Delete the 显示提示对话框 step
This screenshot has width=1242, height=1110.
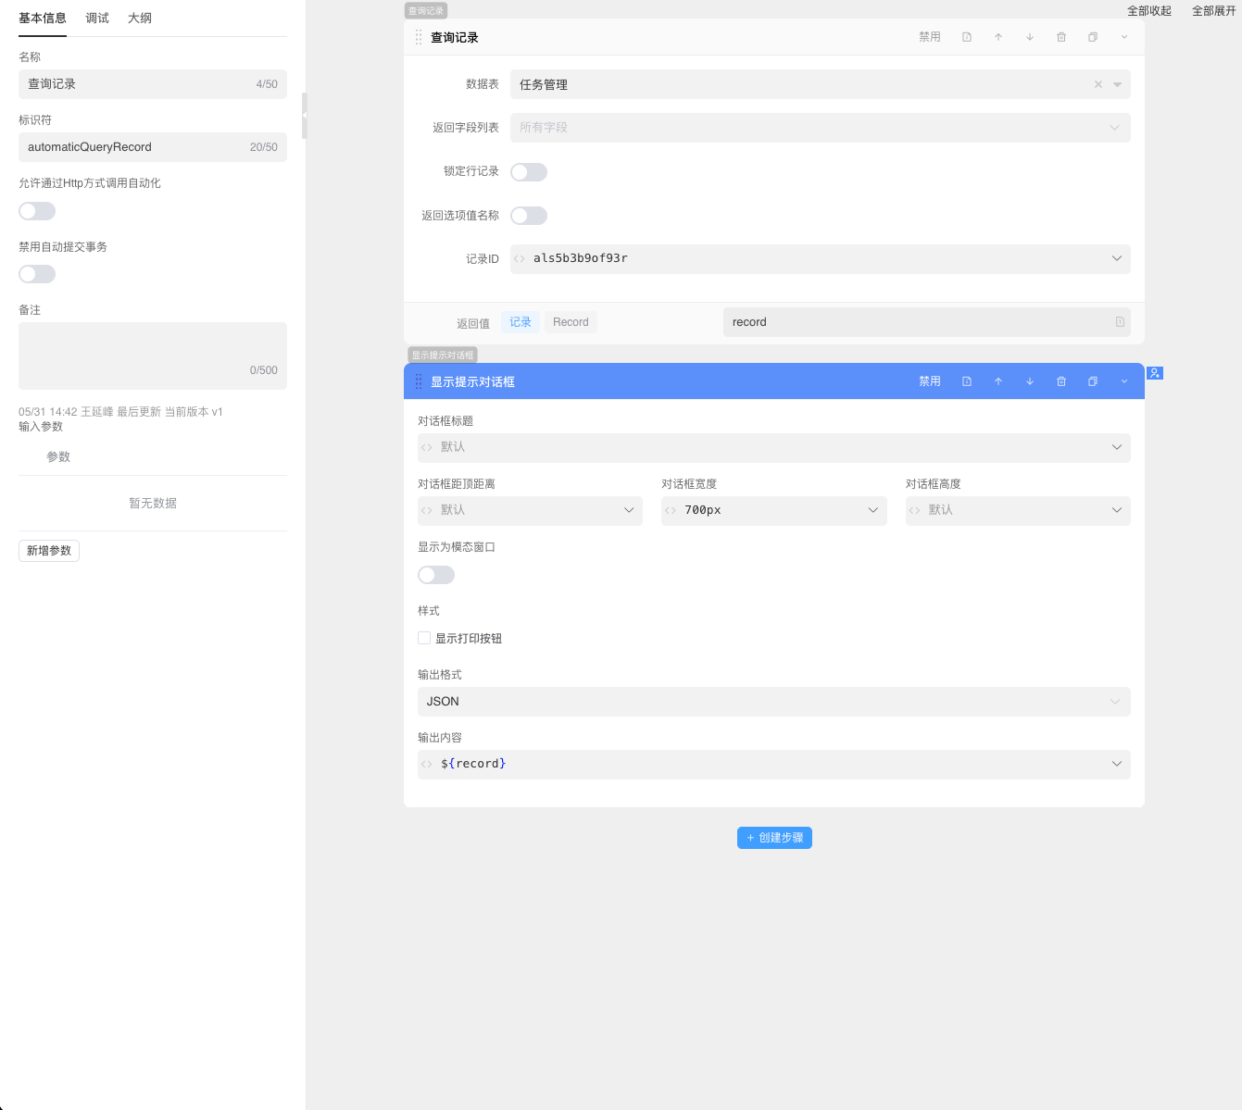tap(1061, 381)
